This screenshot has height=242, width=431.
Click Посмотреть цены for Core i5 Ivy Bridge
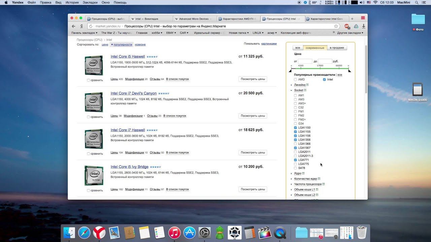253,189
